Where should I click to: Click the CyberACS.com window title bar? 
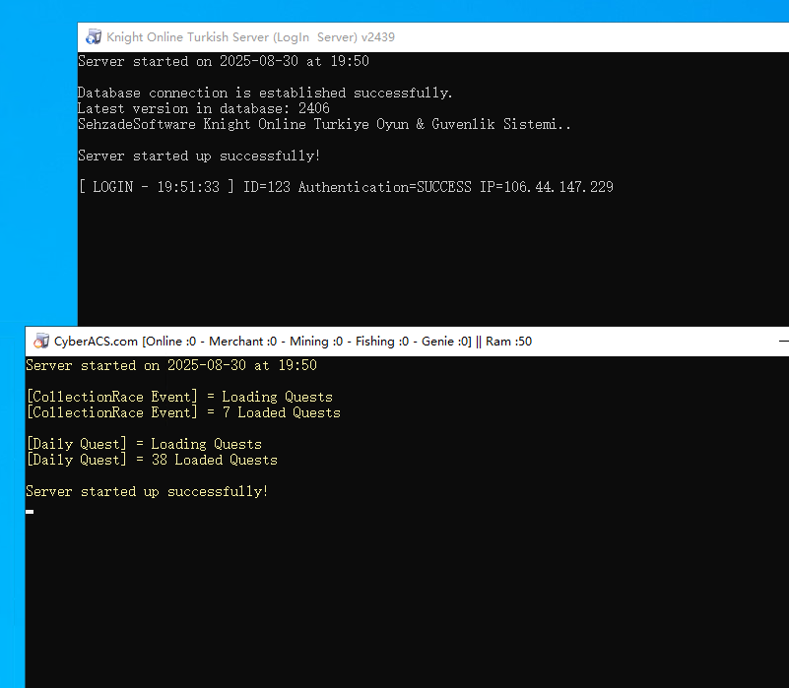coord(407,342)
